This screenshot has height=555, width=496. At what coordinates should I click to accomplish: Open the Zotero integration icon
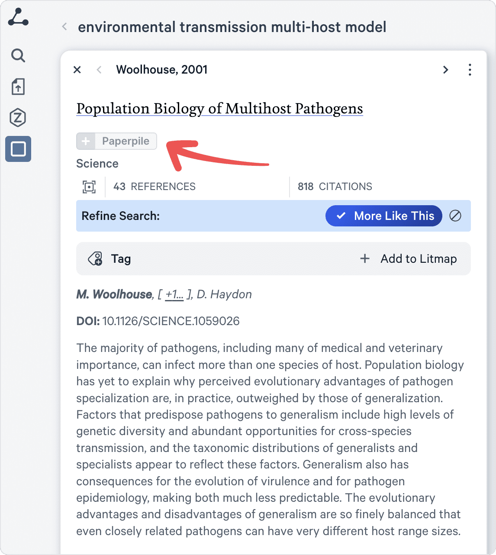[x=18, y=117]
